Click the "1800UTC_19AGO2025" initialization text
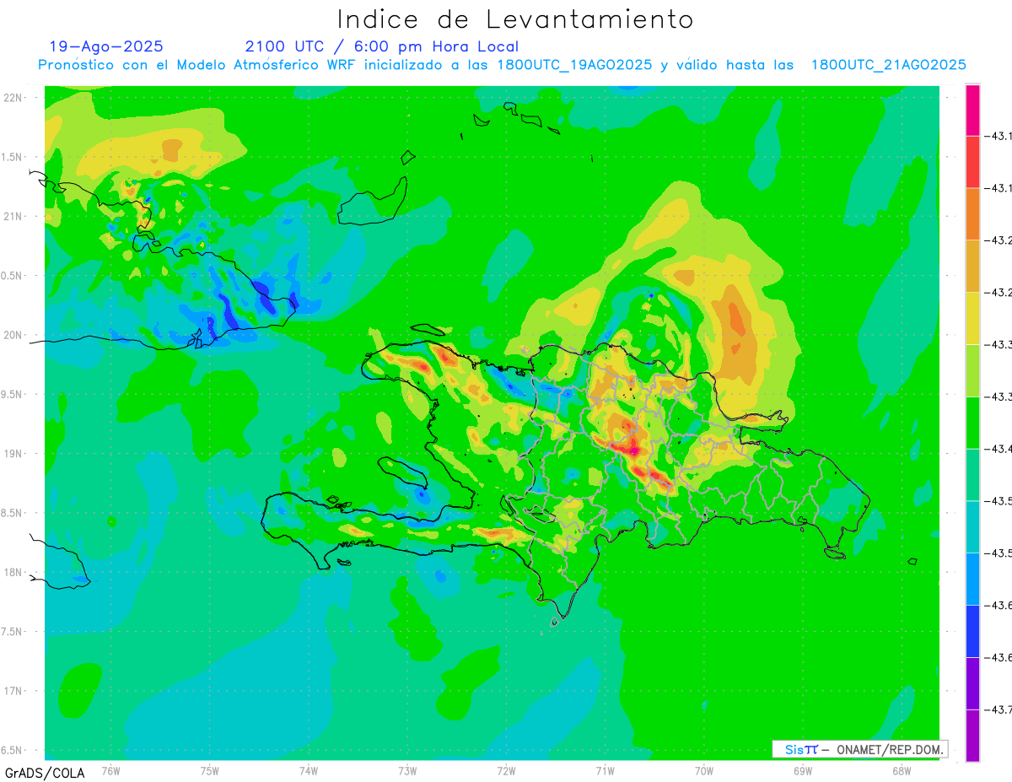Image resolution: width=1012 pixels, height=782 pixels. (x=575, y=65)
